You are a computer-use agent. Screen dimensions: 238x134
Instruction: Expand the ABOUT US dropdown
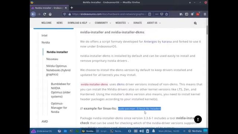point(154,23)
